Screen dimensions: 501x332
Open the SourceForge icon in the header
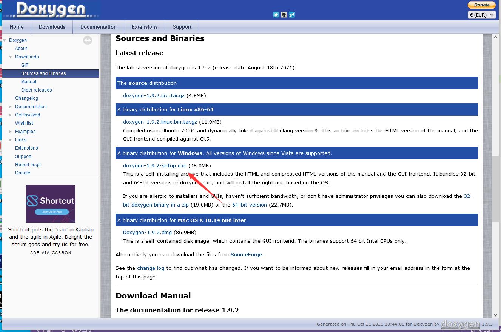click(x=292, y=15)
